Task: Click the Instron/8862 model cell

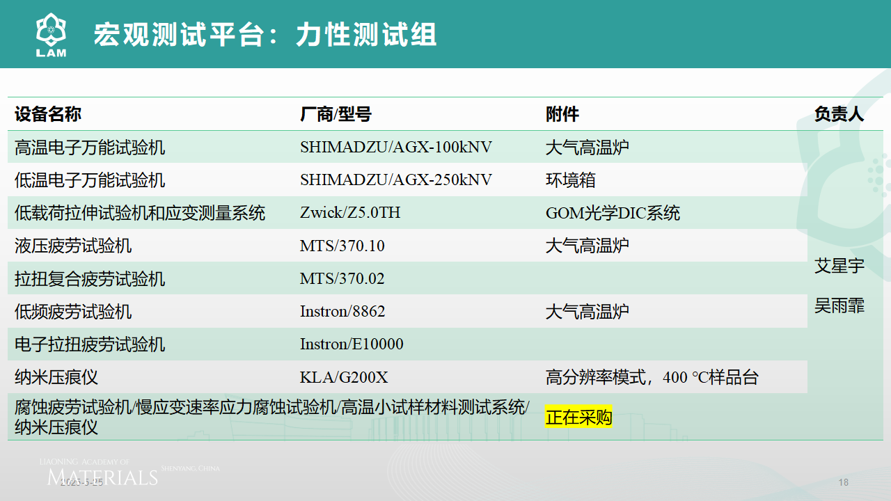Action: pyautogui.click(x=342, y=312)
